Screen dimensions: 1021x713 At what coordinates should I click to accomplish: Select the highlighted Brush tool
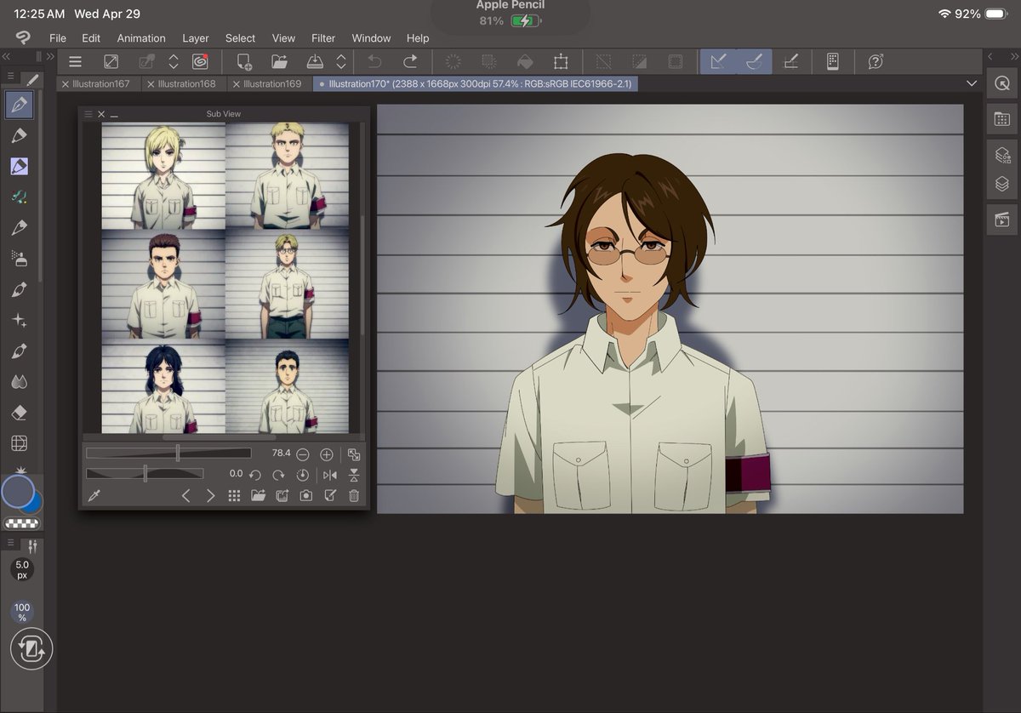coord(20,166)
